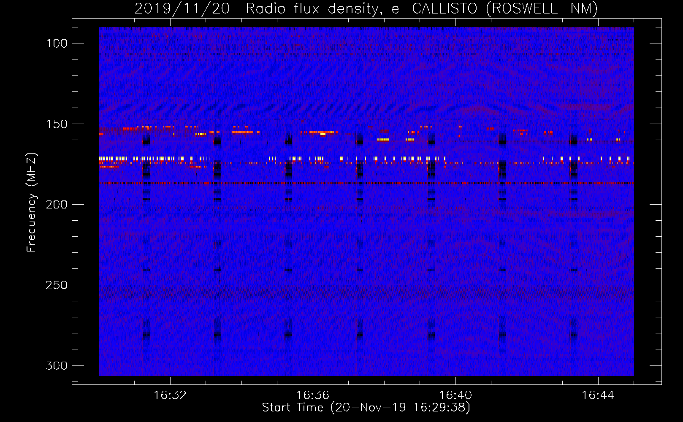Click the 100 frequency tick label
This screenshot has height=422, width=683.
[x=57, y=43]
